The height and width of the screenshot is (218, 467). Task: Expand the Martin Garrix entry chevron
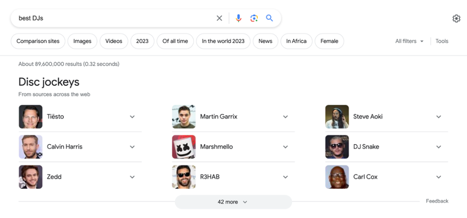click(285, 117)
